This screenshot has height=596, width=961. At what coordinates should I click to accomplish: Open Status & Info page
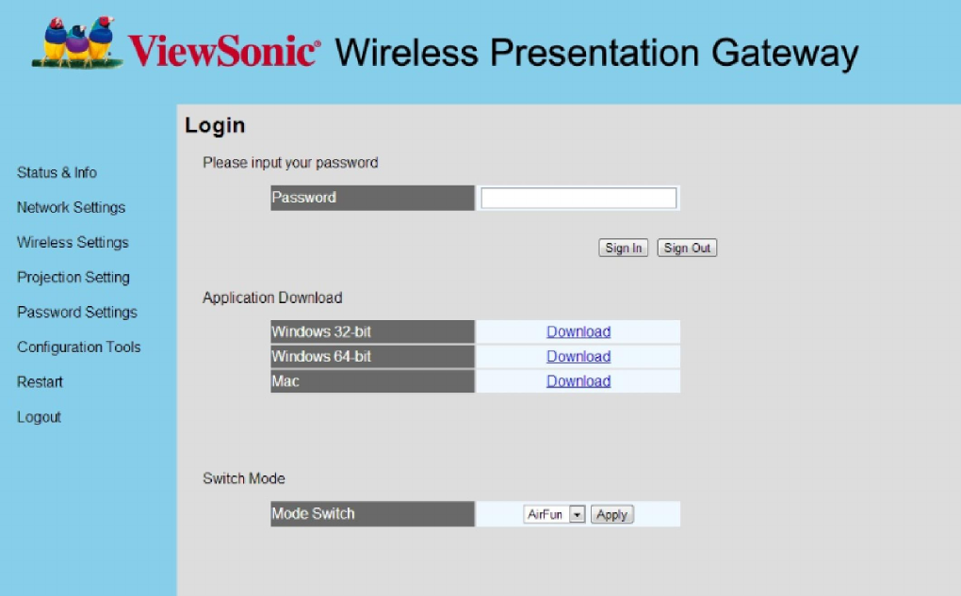(57, 172)
